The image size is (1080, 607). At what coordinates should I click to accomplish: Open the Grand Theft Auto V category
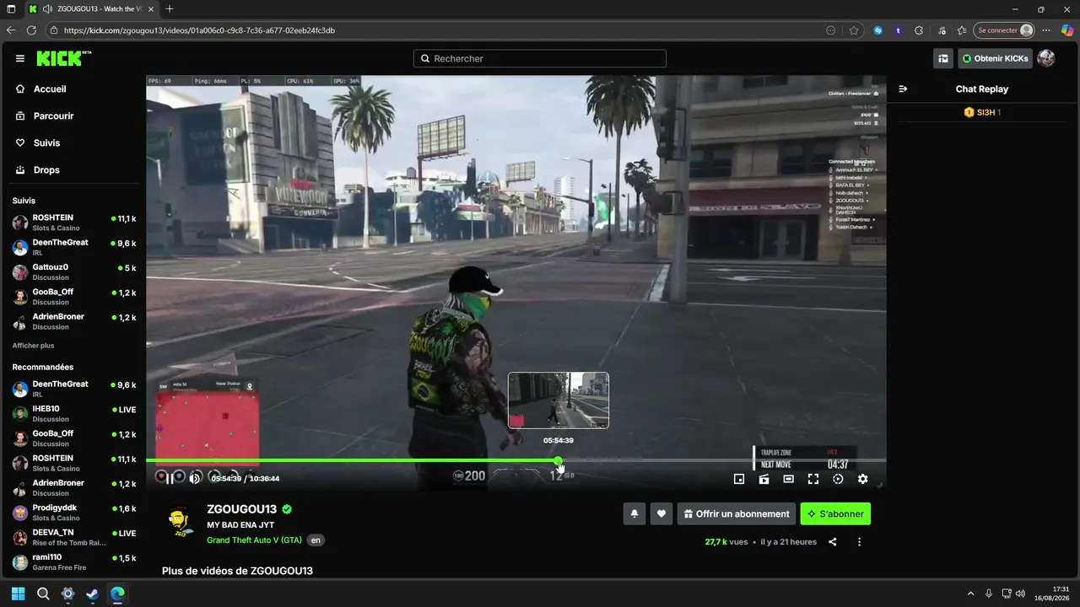pyautogui.click(x=254, y=540)
